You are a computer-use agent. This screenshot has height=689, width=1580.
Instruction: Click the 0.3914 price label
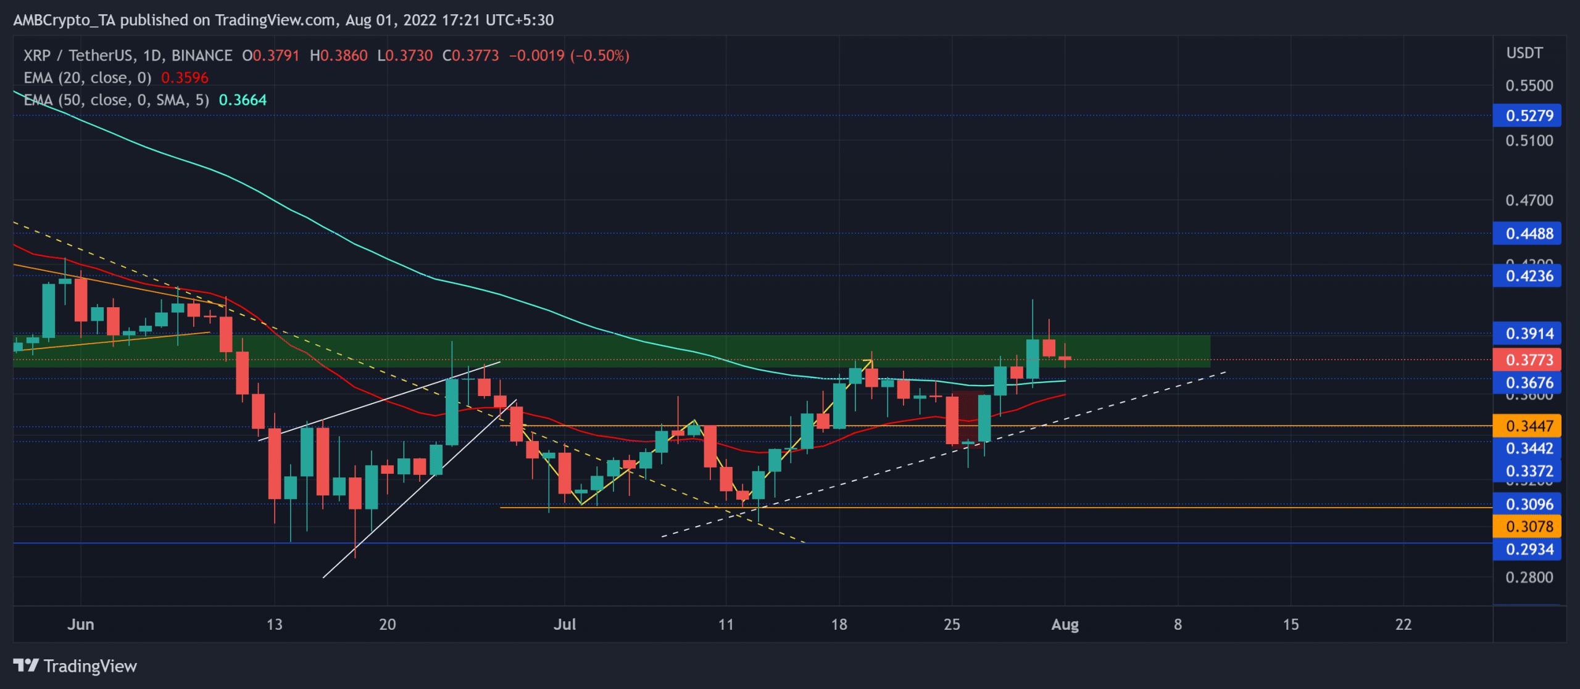1527,334
